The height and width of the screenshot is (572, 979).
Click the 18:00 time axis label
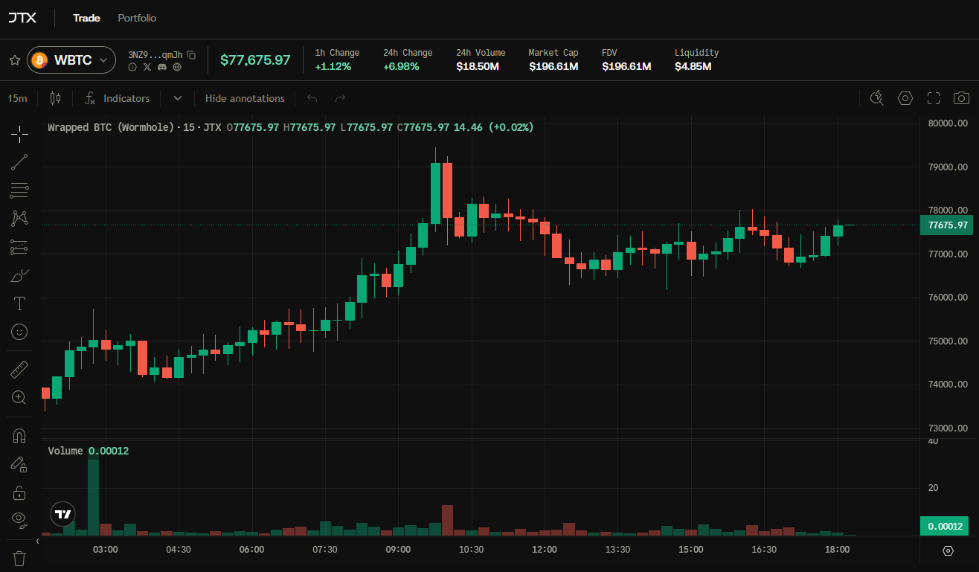click(x=838, y=550)
